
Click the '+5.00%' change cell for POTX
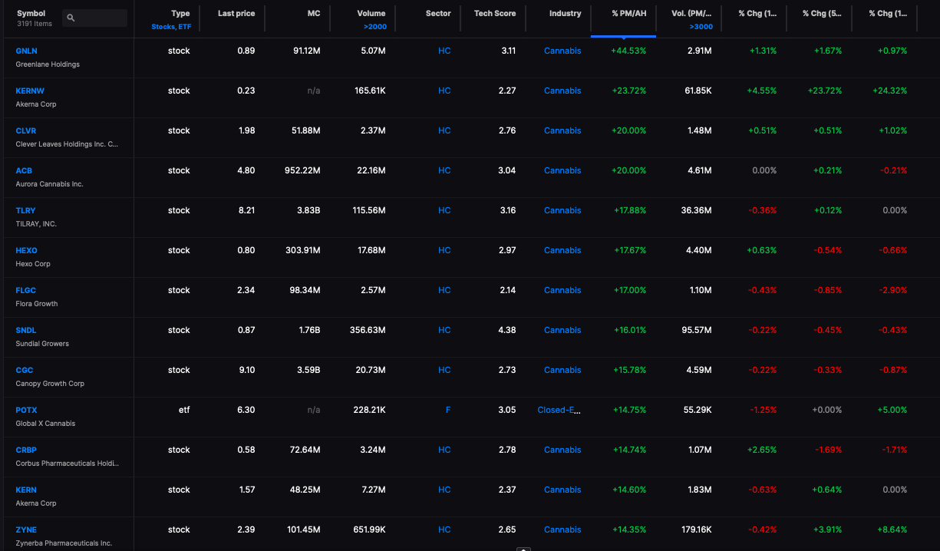pos(892,410)
